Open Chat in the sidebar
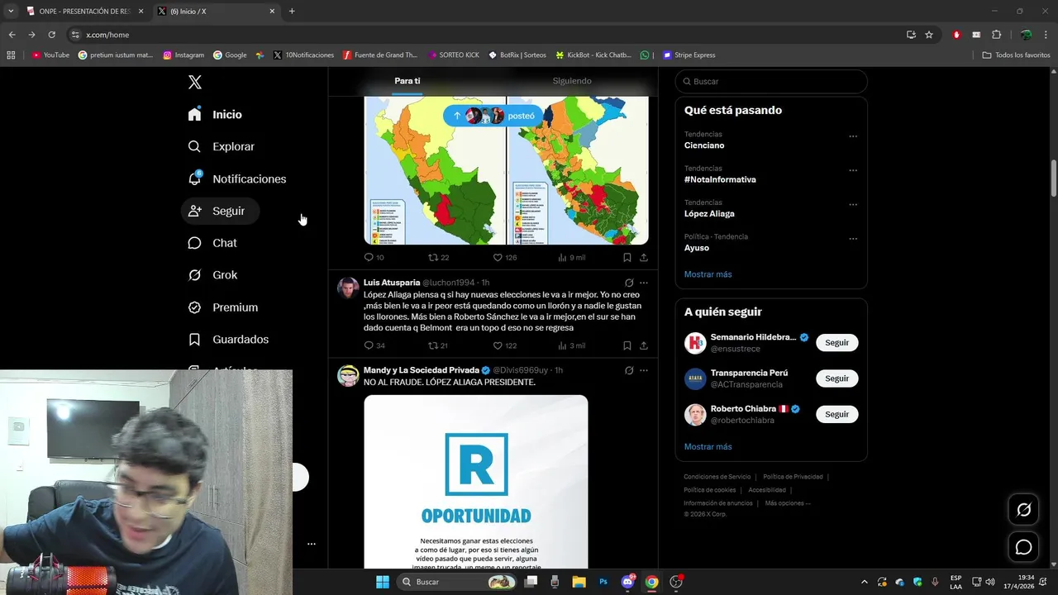1058x595 pixels. pyautogui.click(x=212, y=243)
